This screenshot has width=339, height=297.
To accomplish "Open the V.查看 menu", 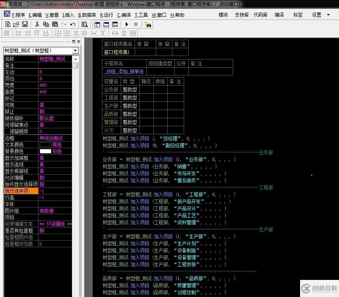I will click(52, 15).
